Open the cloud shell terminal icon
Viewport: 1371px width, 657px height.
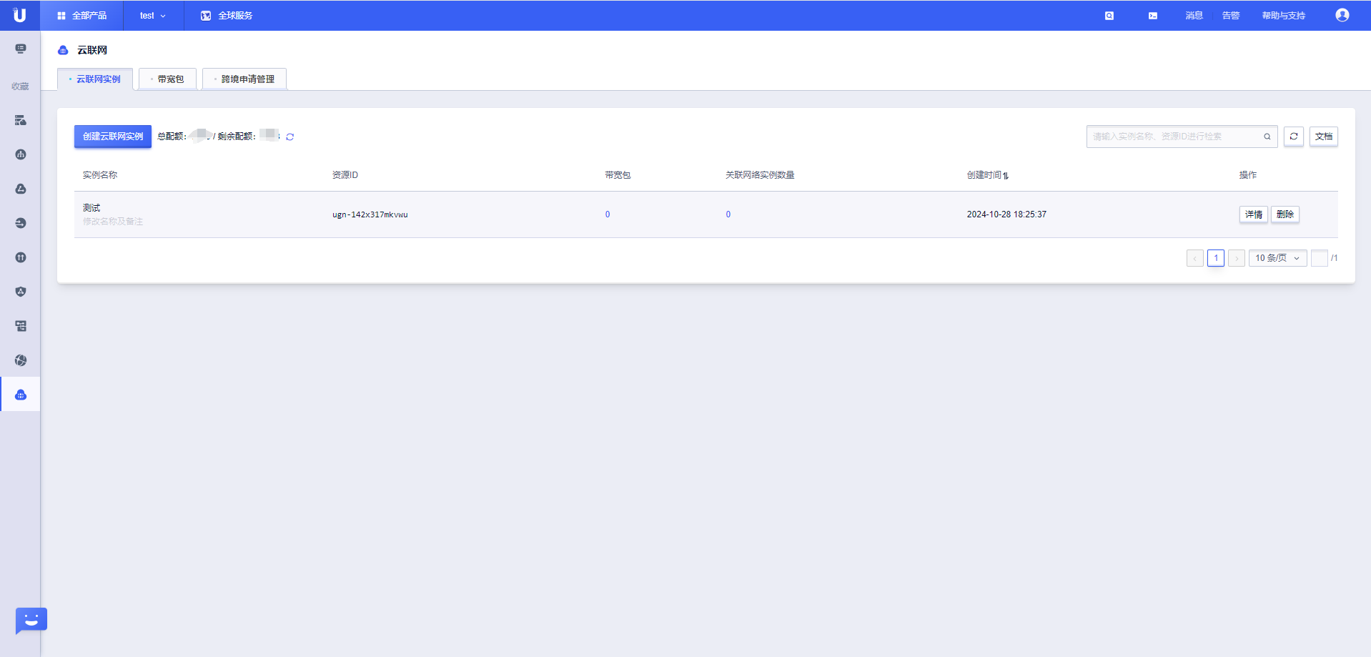point(1152,16)
